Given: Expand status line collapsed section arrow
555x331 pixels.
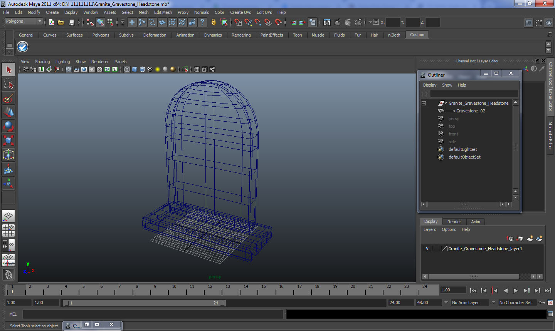Looking at the screenshot, I should [79, 22].
